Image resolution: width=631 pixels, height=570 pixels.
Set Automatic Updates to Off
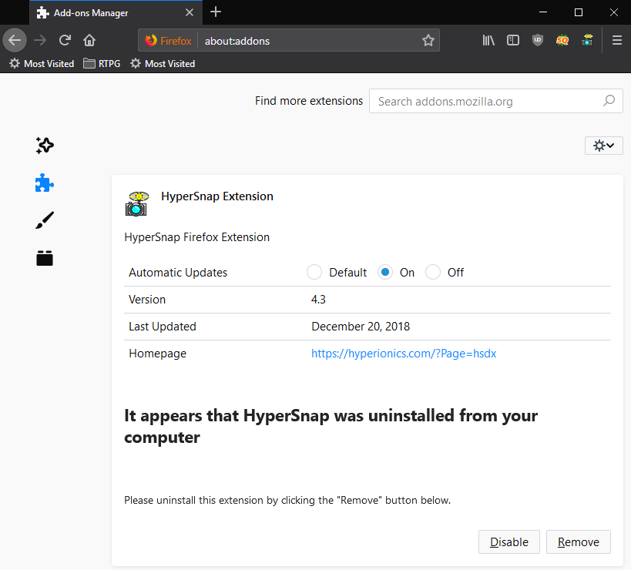432,272
